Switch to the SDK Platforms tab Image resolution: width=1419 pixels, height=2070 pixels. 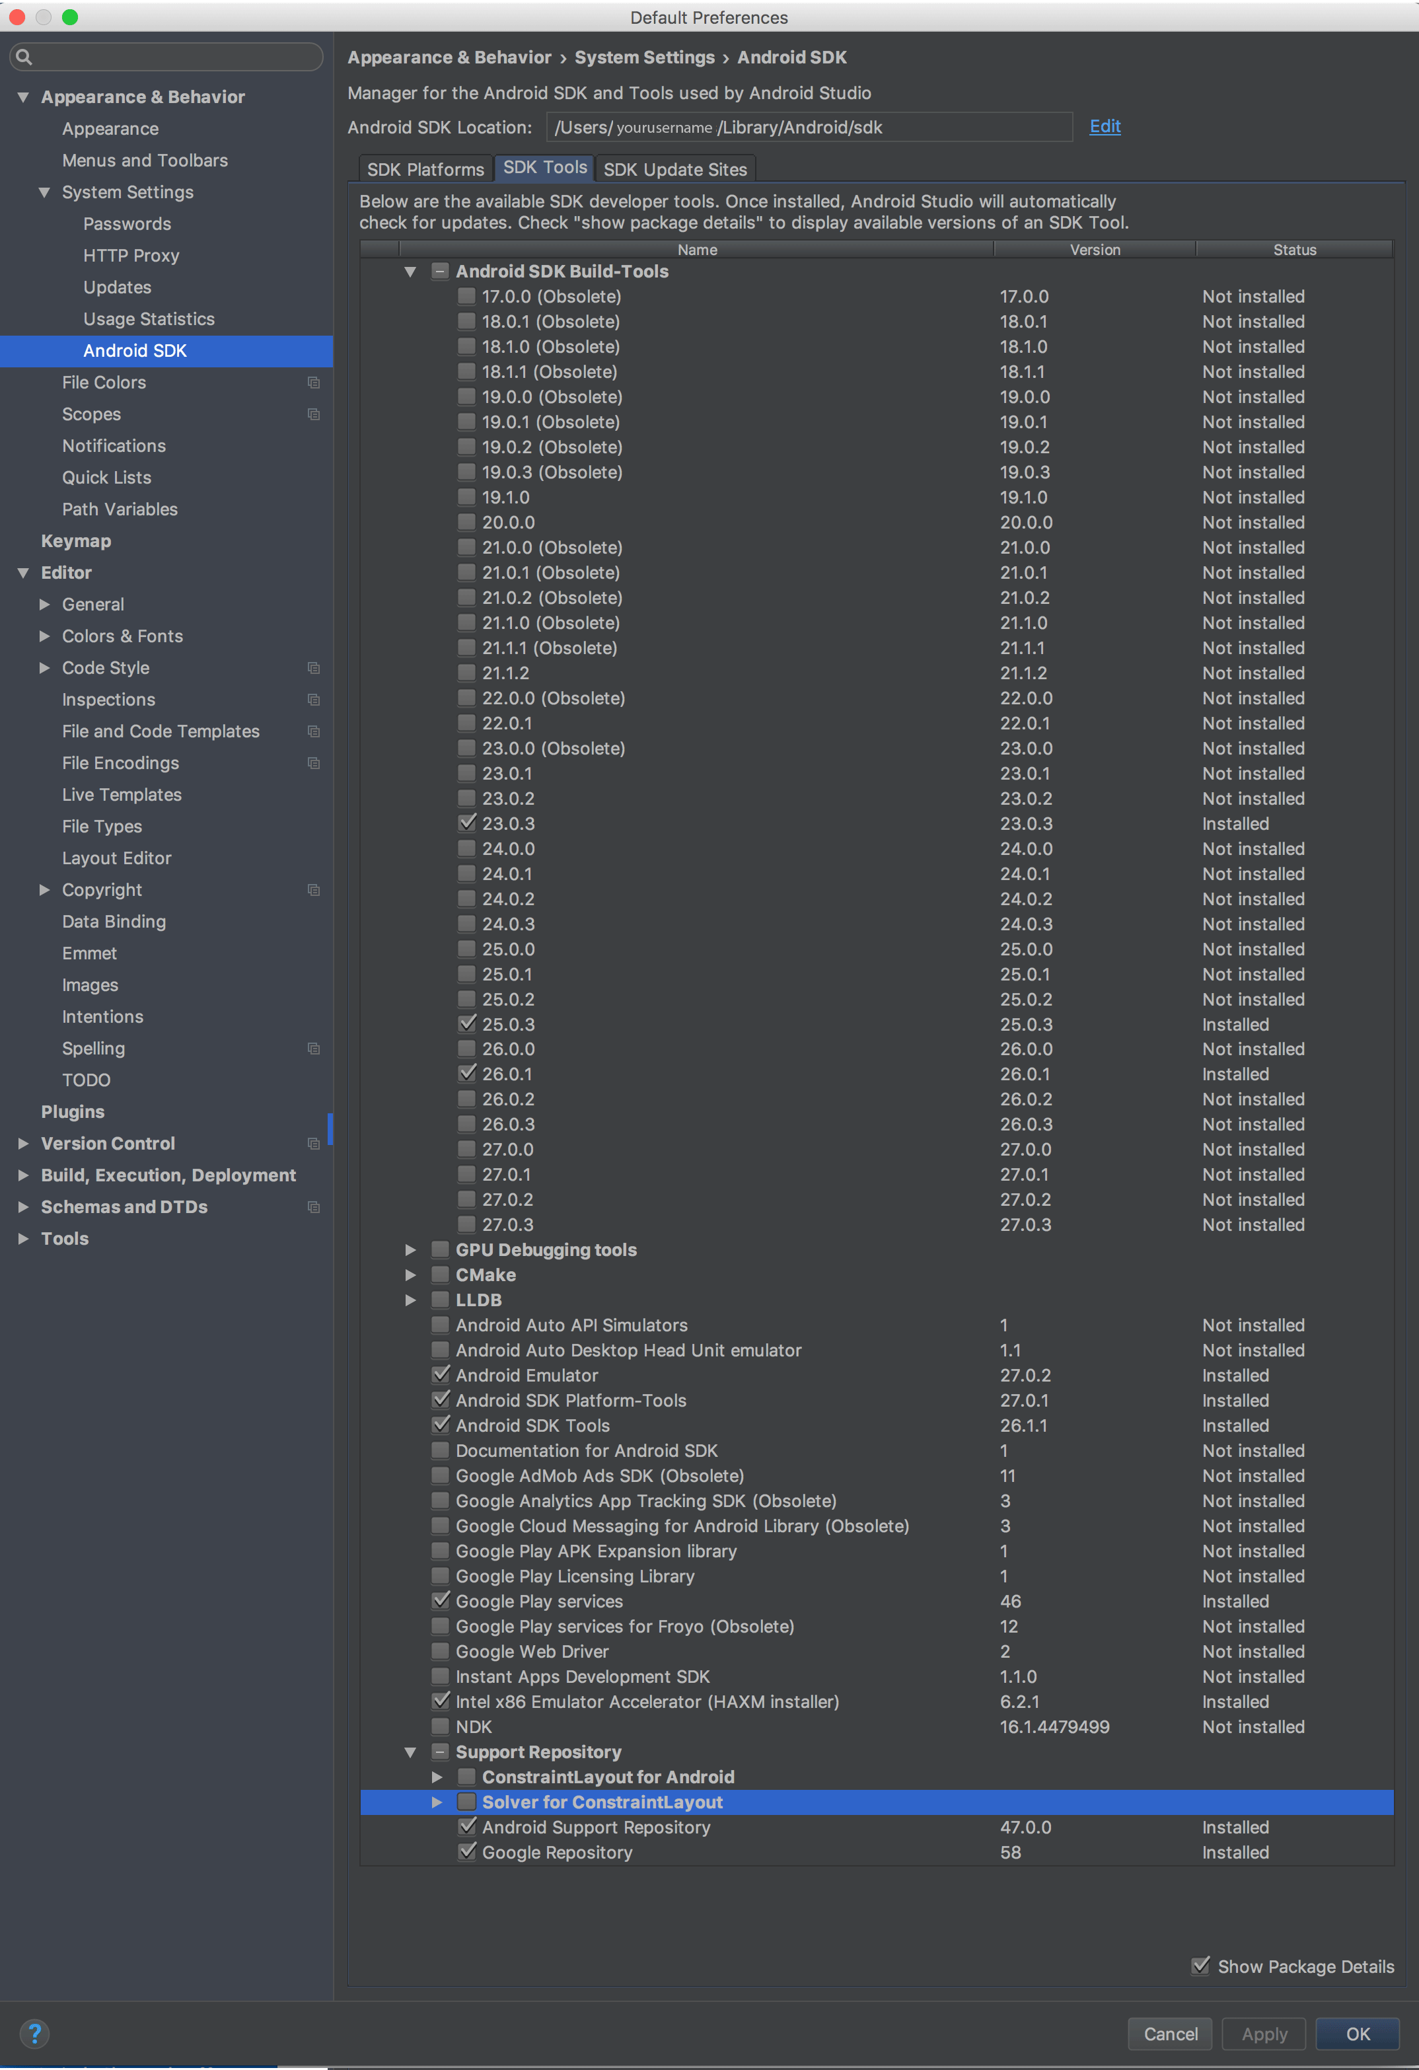(x=425, y=169)
